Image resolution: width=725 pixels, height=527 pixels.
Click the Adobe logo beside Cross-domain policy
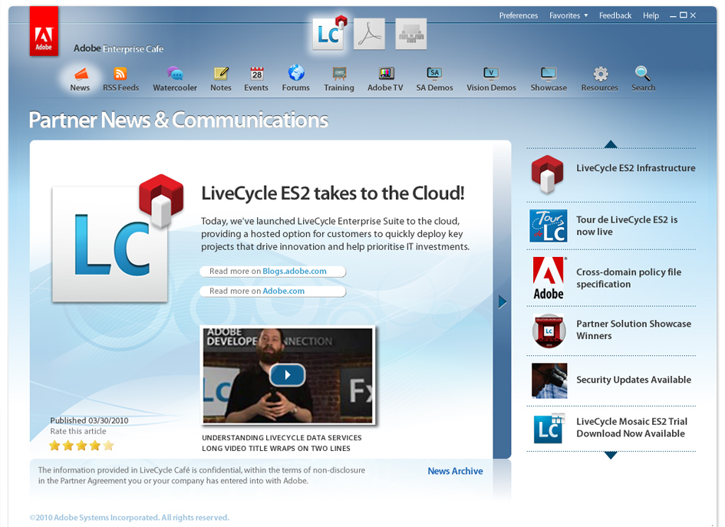[x=549, y=278]
